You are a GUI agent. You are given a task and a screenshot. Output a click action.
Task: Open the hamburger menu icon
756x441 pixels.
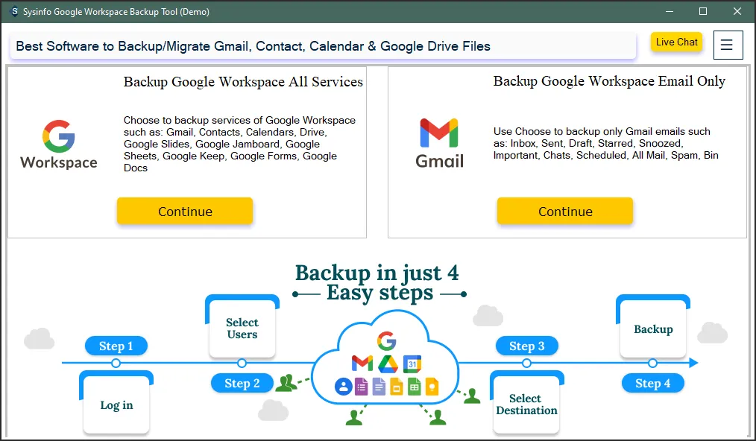point(728,45)
